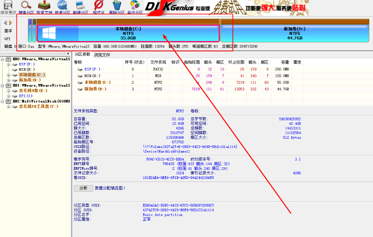The height and width of the screenshot is (237, 373).
Task: Select ESP(F:) in the disk tree
Action: tap(27, 64)
